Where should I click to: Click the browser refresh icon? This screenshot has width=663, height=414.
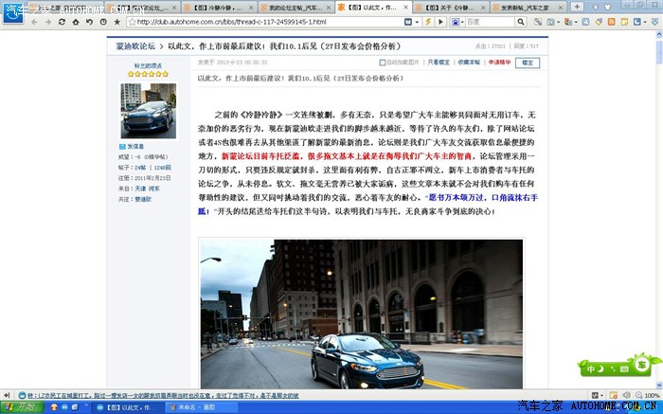(63, 21)
